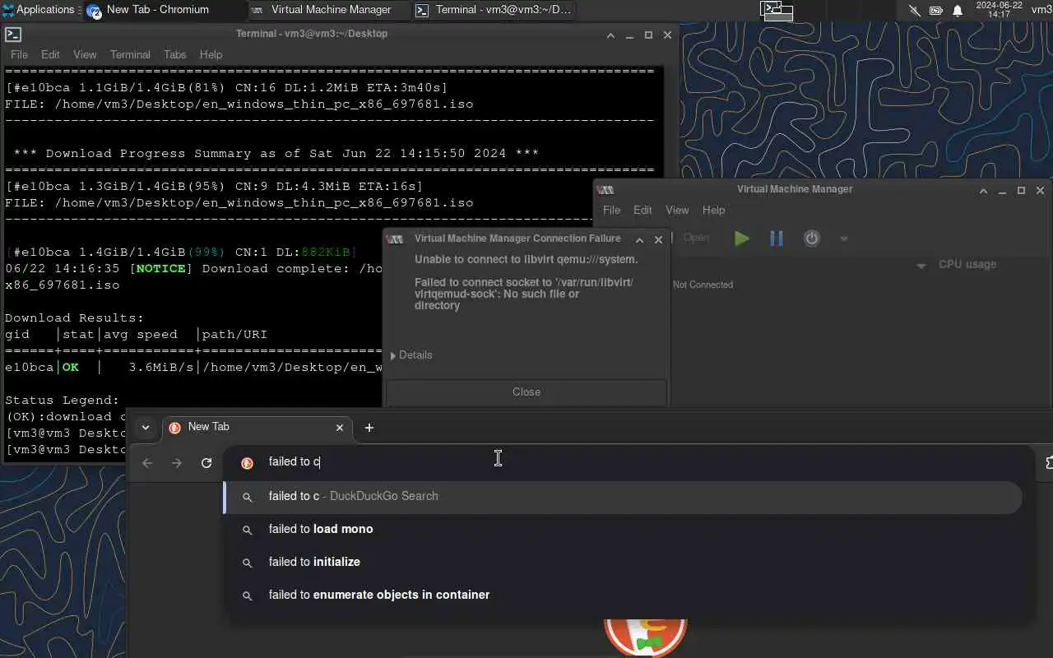Viewport: 1053px width, 658px height.
Task: Click the DuckDuckGo icon in address bar
Action: coord(247,463)
